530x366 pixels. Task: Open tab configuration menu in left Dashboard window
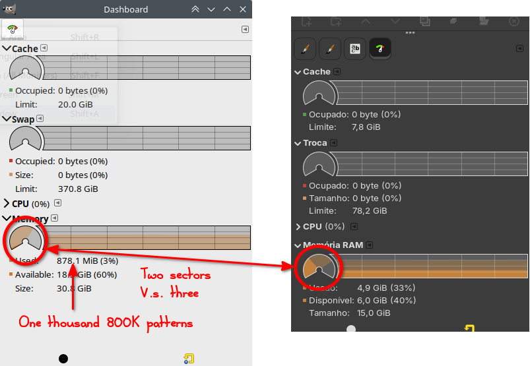246,30
